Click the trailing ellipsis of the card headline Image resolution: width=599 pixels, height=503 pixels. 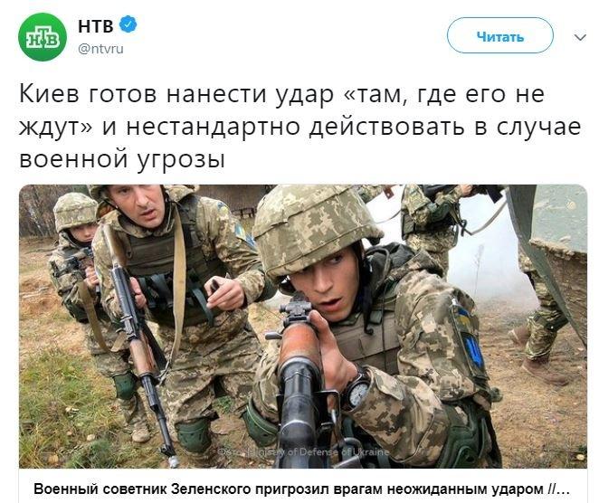565,489
